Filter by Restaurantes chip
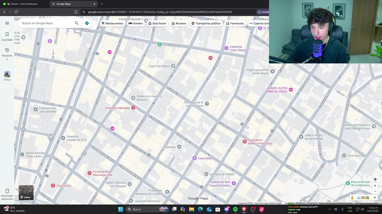The image size is (382, 214). pyautogui.click(x=112, y=23)
